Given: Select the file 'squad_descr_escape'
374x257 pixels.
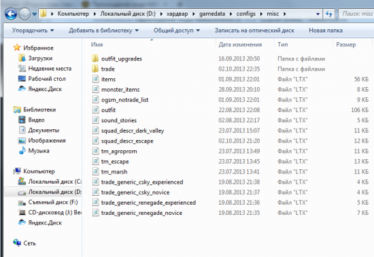Looking at the screenshot, I should pos(127,141).
